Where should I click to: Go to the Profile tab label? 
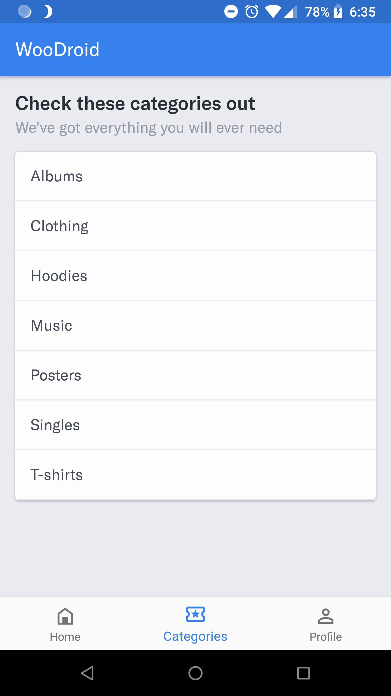[326, 637]
